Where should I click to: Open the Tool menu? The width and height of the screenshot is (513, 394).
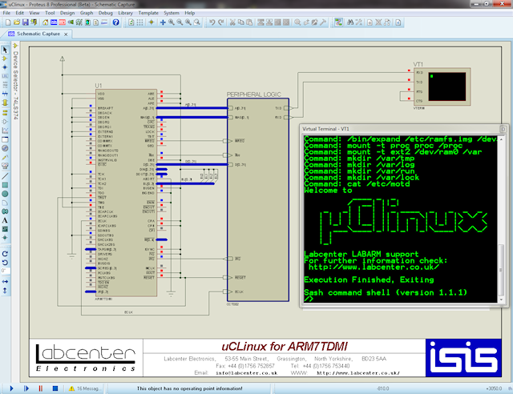click(50, 13)
